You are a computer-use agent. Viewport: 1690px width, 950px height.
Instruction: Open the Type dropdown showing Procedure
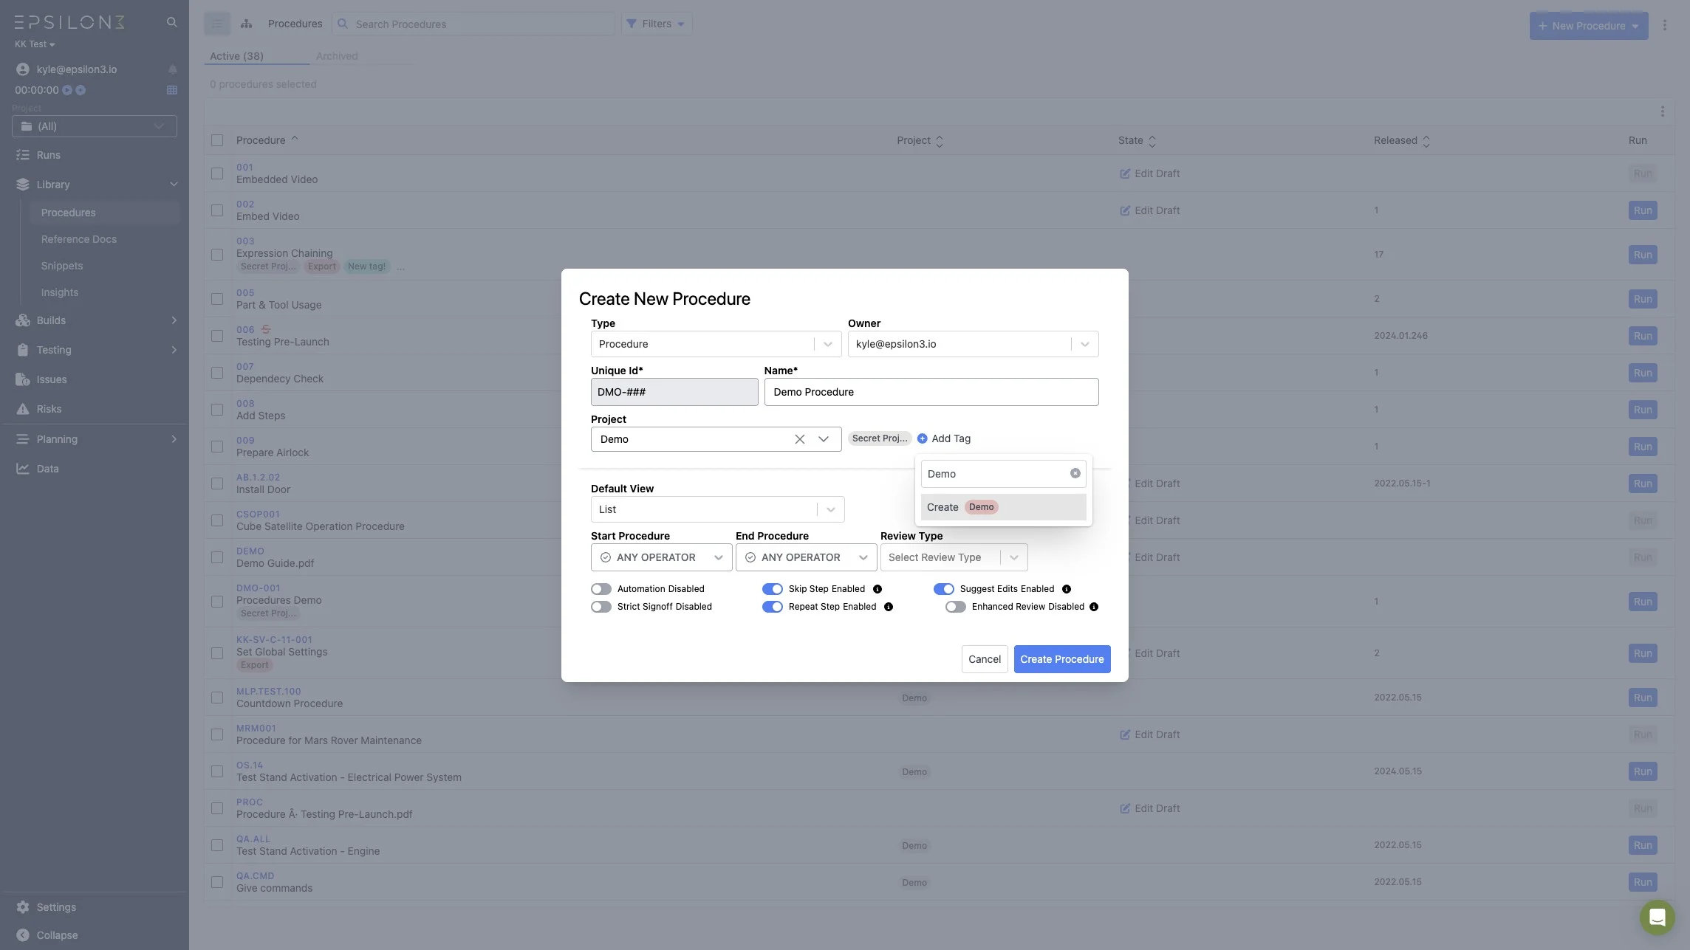pyautogui.click(x=716, y=344)
